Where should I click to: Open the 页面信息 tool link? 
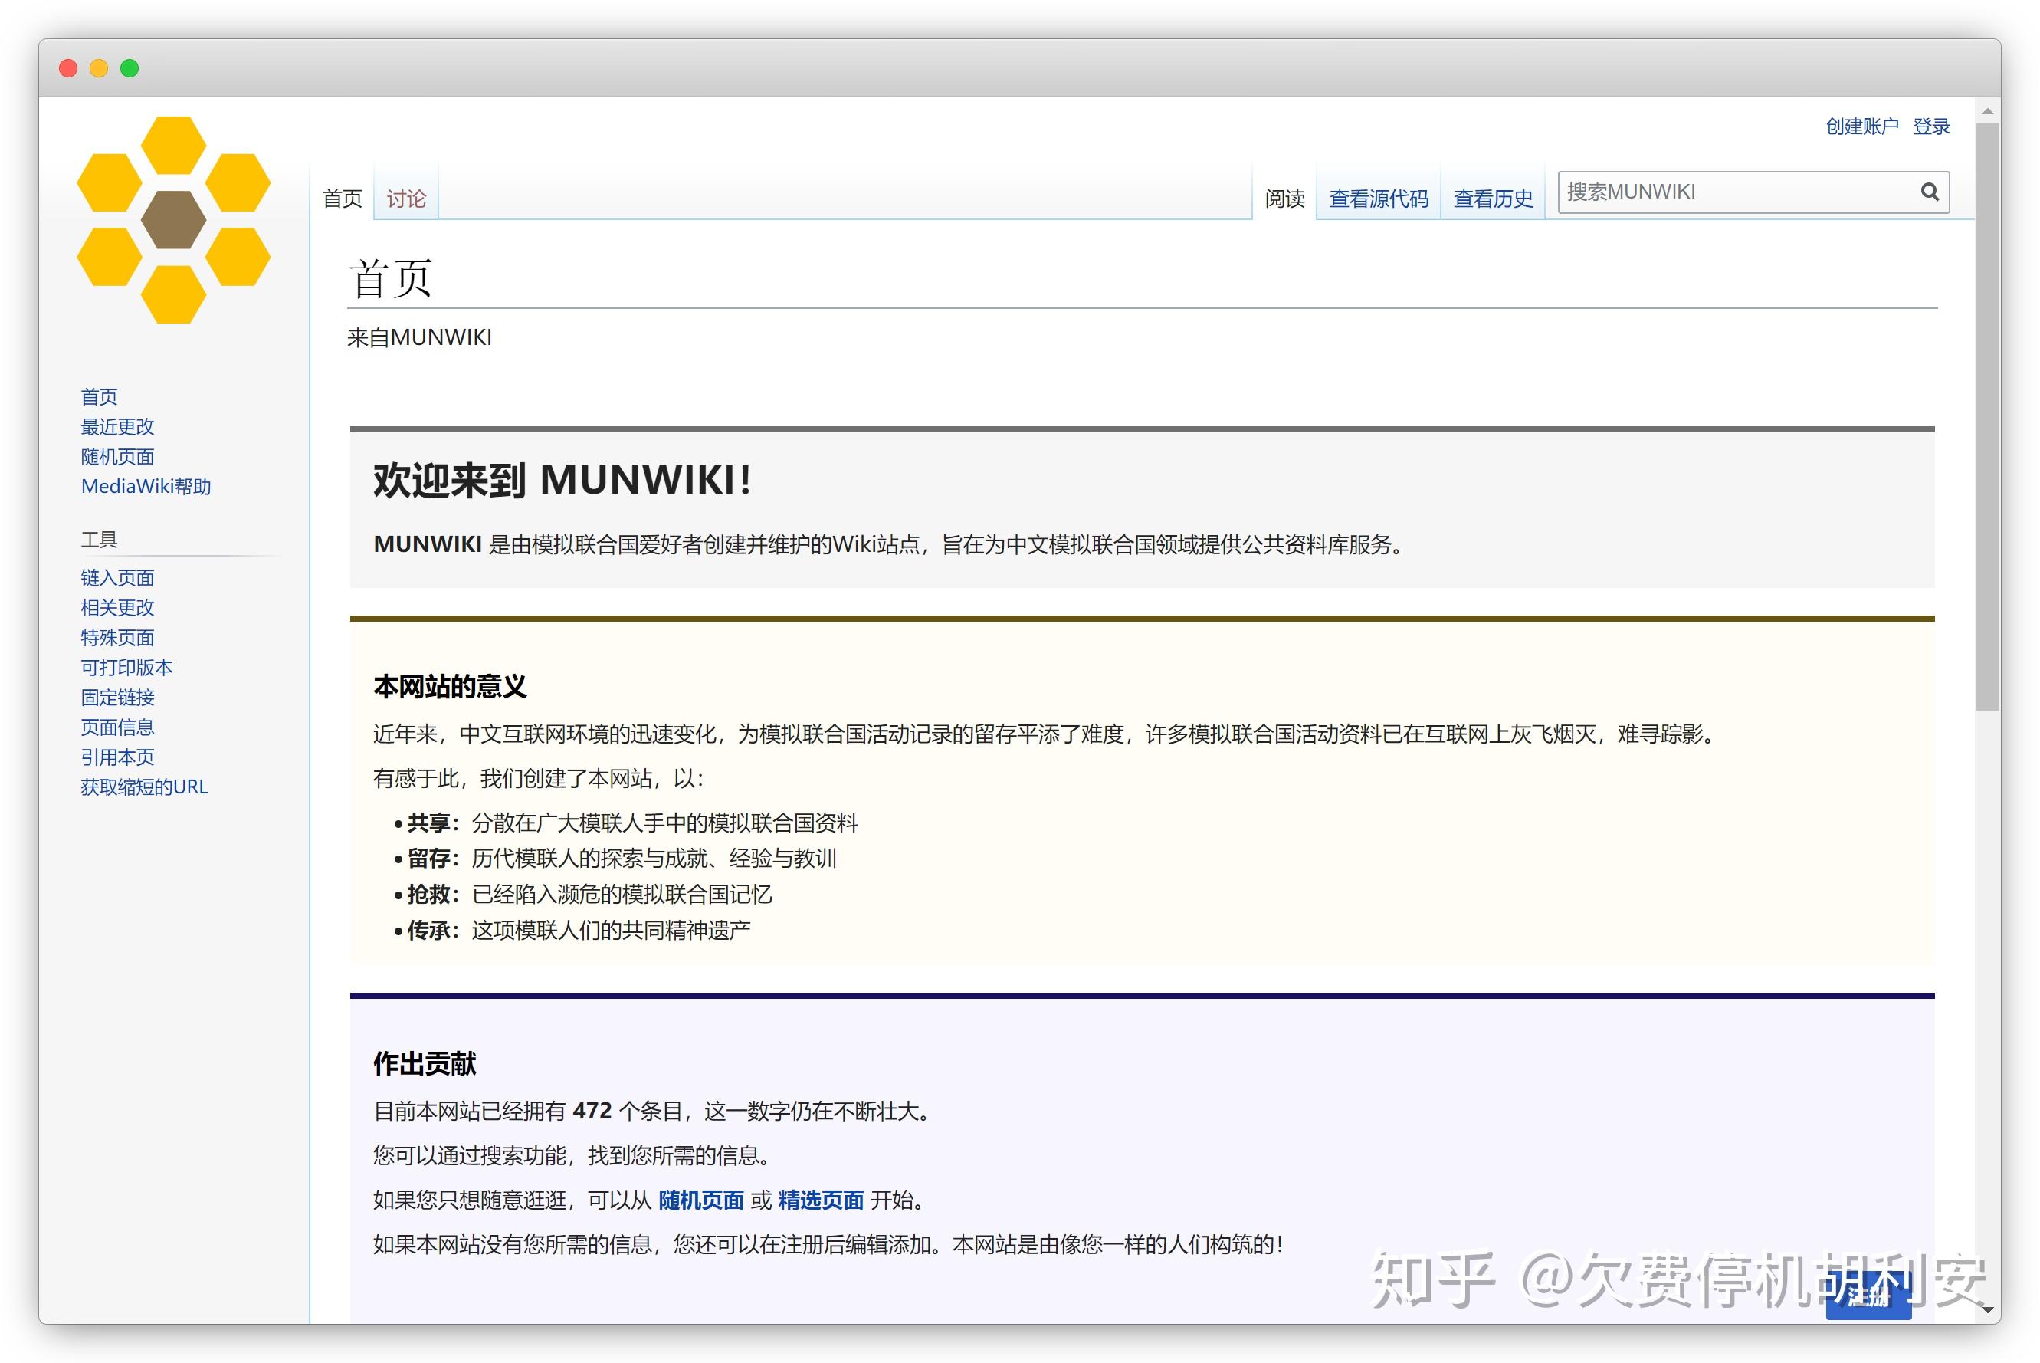click(117, 727)
